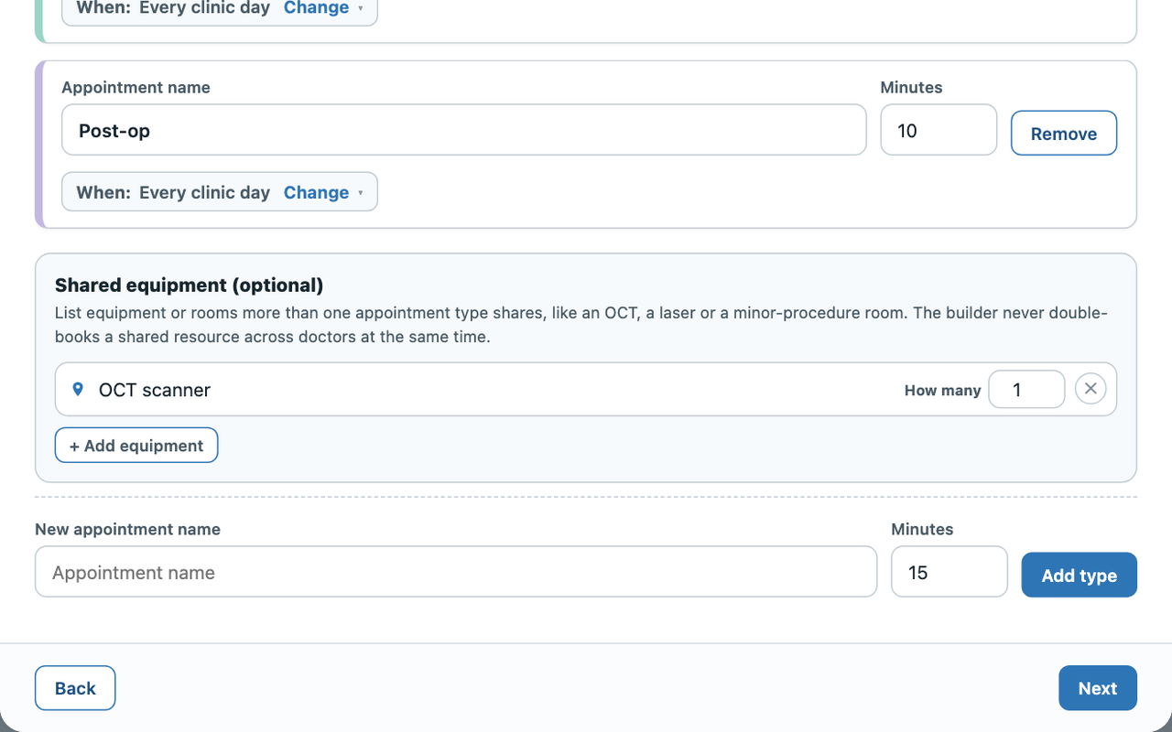Open the Change dropdown for Post-op schedule
The width and height of the screenshot is (1172, 732).
(323, 192)
